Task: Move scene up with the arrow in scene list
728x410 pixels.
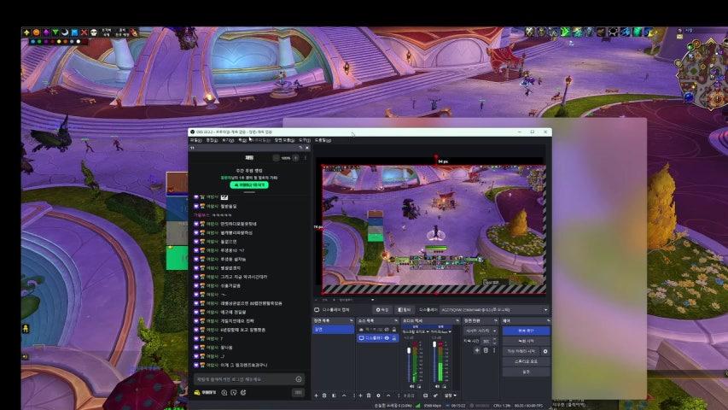Action: tap(344, 395)
